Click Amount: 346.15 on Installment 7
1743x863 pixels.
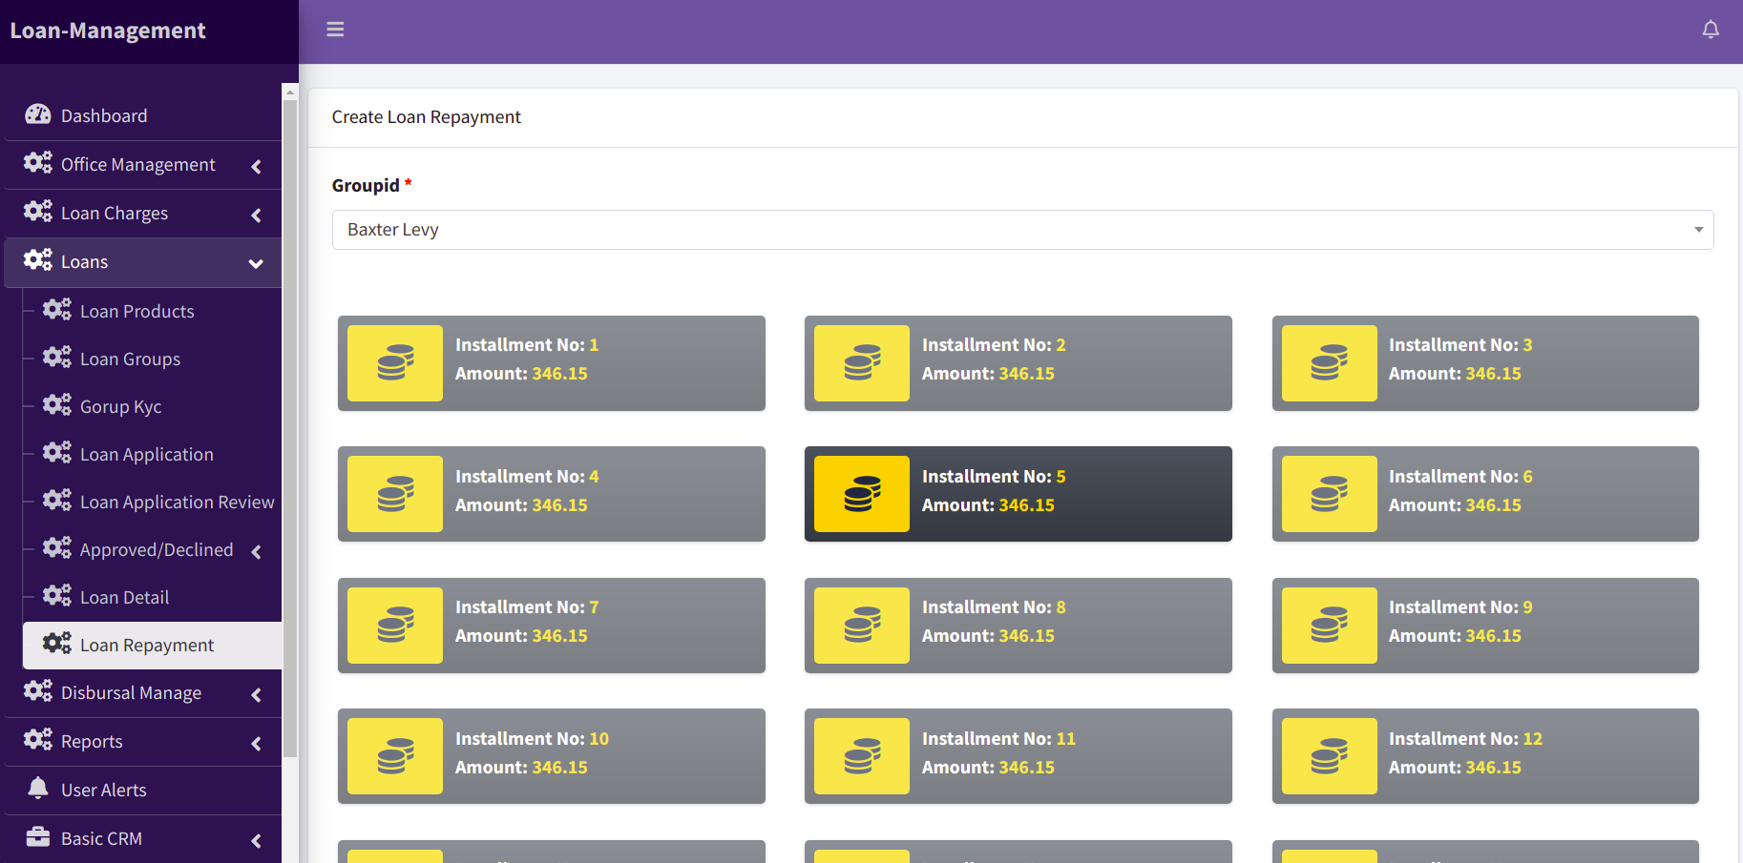[x=521, y=636]
